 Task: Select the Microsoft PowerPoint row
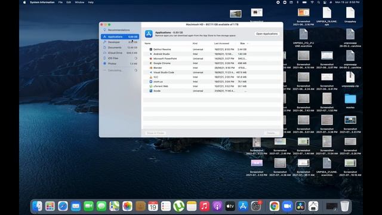212,59
